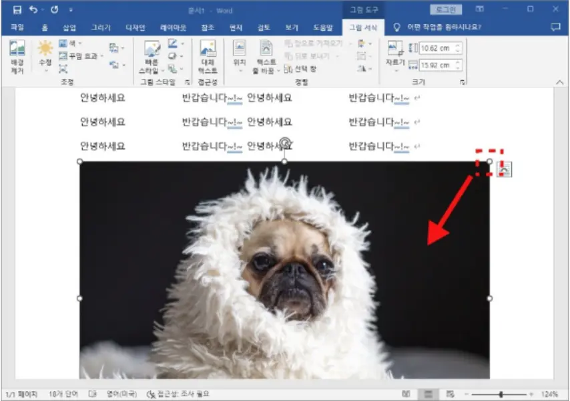The height and width of the screenshot is (401, 570).
Task: Click the accessibility check status text
Action: [182, 394]
